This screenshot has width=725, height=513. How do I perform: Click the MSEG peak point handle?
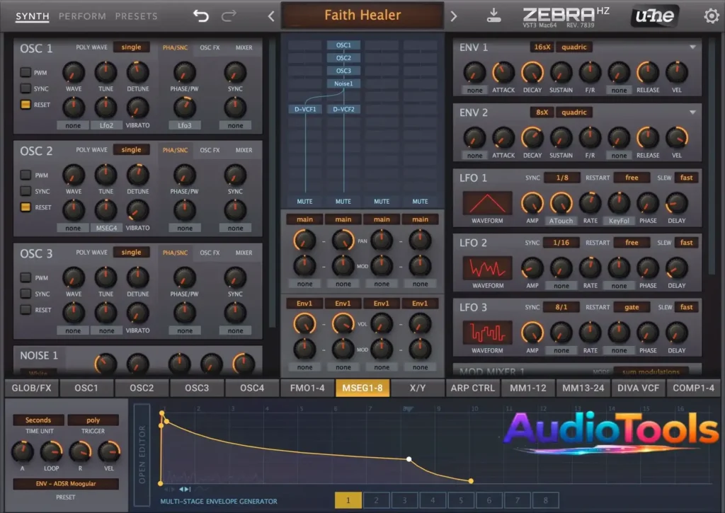(x=162, y=413)
